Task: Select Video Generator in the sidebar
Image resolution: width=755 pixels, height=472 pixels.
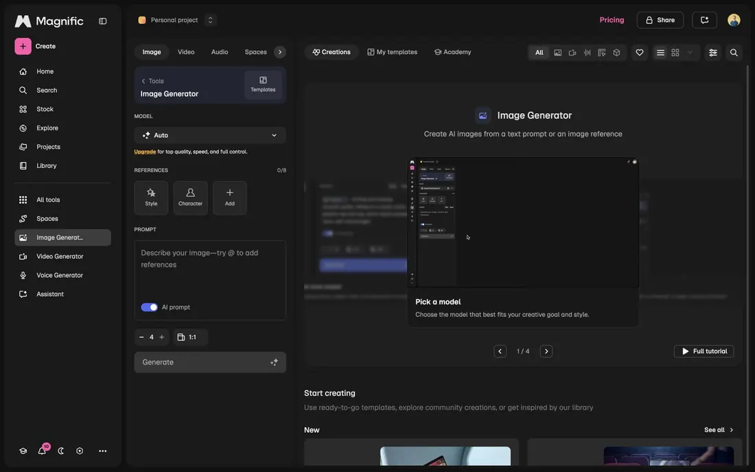Action: click(x=62, y=257)
